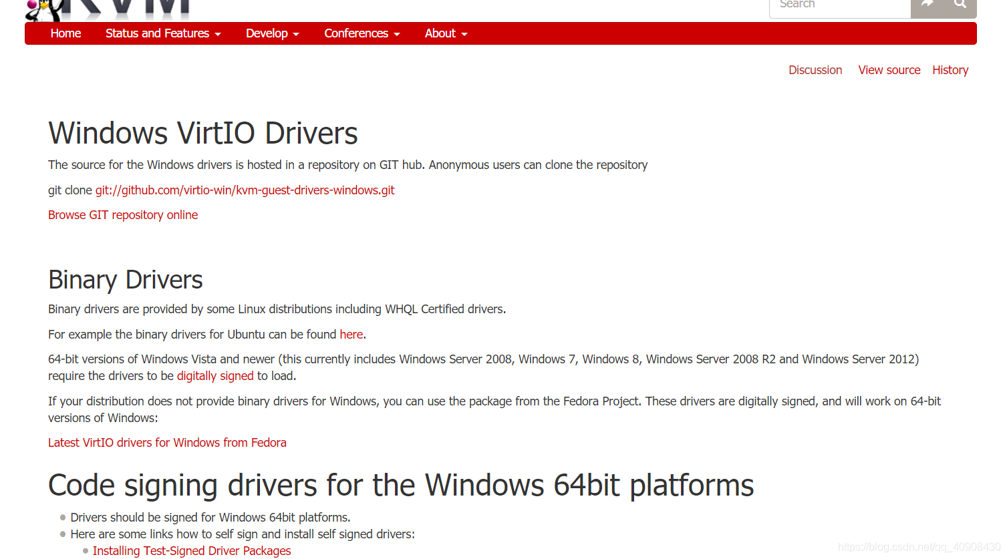This screenshot has height=559, width=1007.
Task: Click the Code signing drivers heading
Action: tap(401, 486)
